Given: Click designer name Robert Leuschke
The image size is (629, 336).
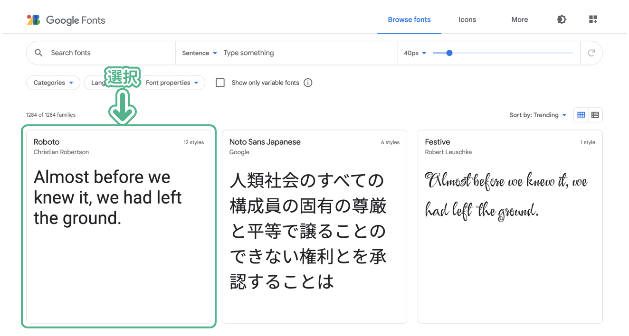Looking at the screenshot, I should point(448,152).
